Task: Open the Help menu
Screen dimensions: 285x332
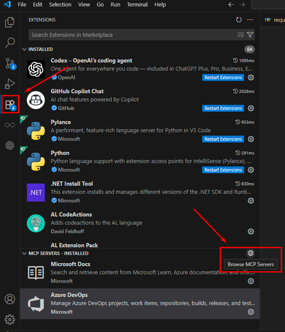Action: point(160,5)
